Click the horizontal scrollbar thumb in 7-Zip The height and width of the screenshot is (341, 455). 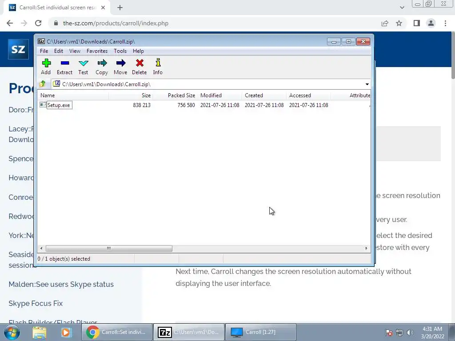(x=109, y=249)
